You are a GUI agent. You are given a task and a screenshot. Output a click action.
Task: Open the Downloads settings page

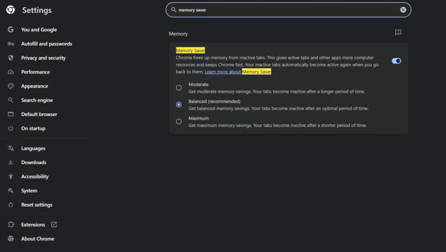(x=33, y=162)
